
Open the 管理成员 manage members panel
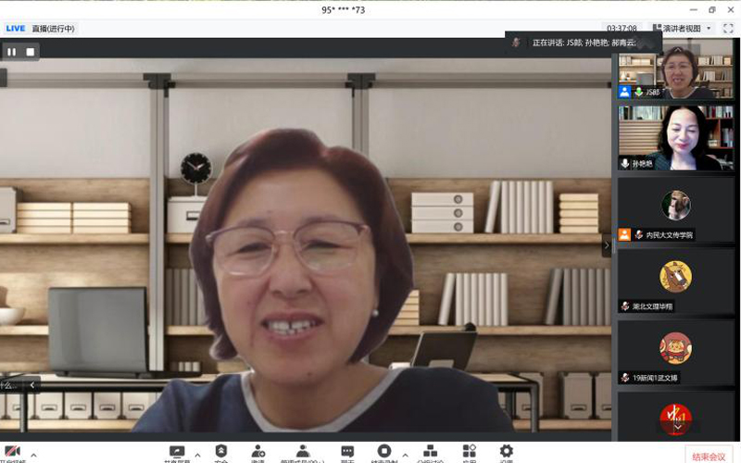303,454
